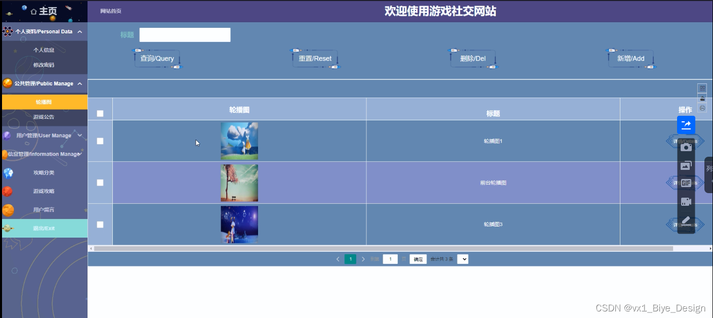Click the pencil edit icon in floating toolbar
The height and width of the screenshot is (318, 713).
[686, 220]
